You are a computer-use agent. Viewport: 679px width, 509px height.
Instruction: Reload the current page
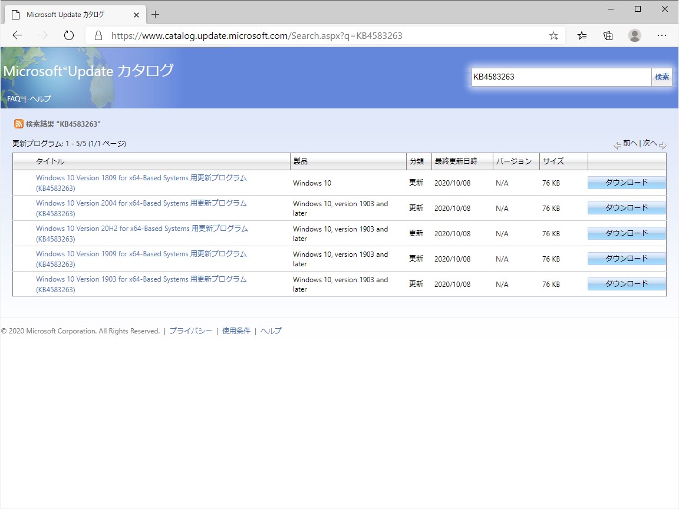(69, 35)
